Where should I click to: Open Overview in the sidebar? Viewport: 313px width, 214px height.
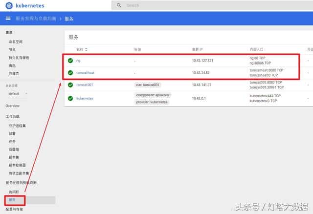point(13,106)
